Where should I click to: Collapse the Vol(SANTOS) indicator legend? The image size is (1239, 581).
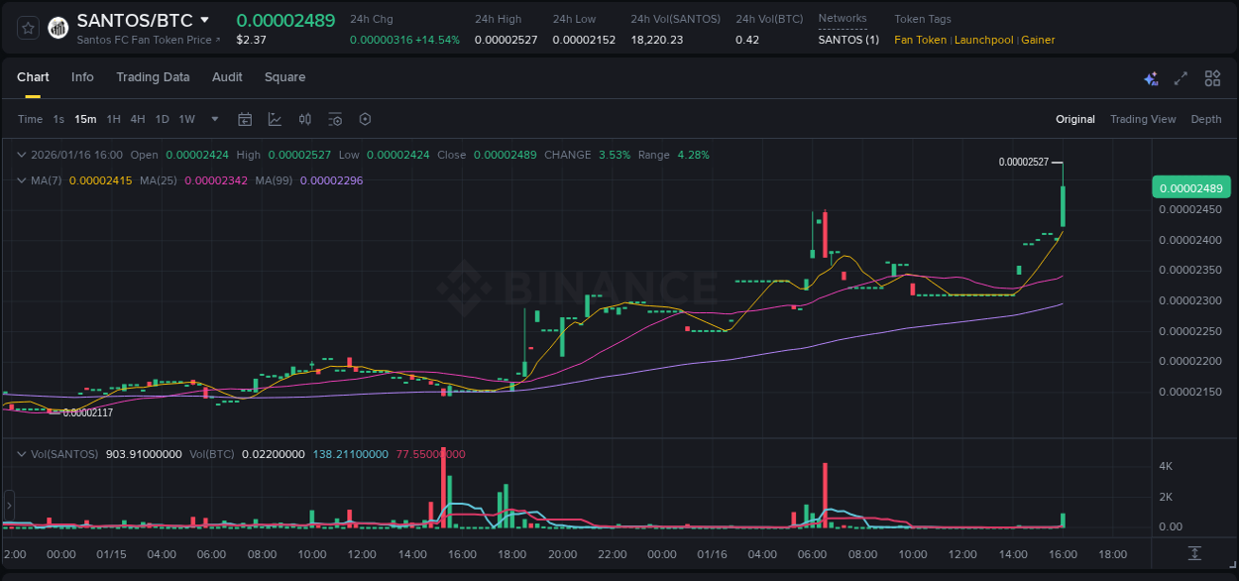tap(21, 454)
